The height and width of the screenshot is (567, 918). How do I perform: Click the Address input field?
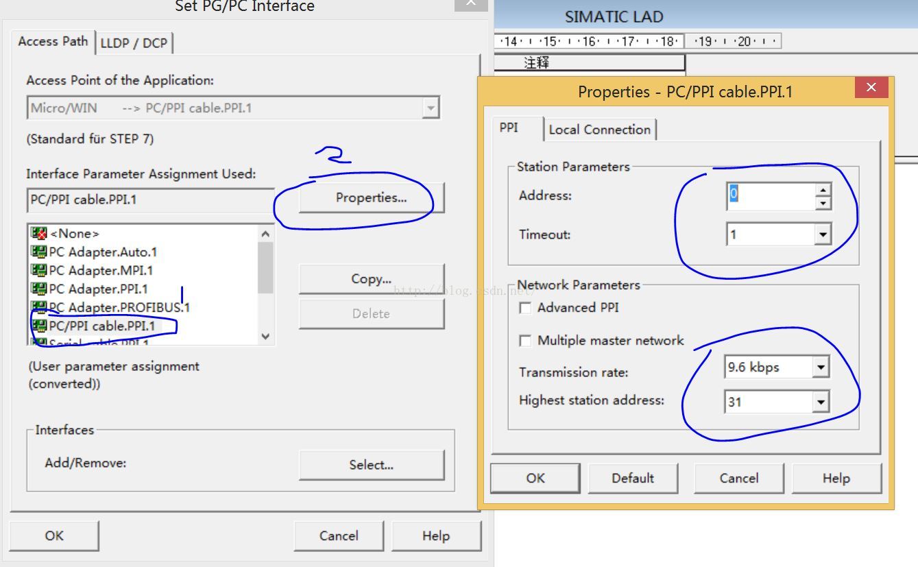[771, 196]
